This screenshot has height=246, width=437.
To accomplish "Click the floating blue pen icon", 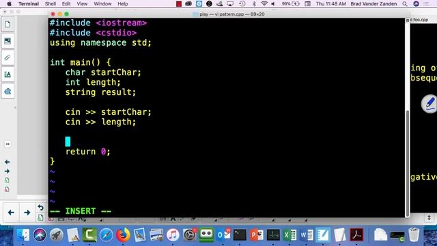I will (430, 104).
